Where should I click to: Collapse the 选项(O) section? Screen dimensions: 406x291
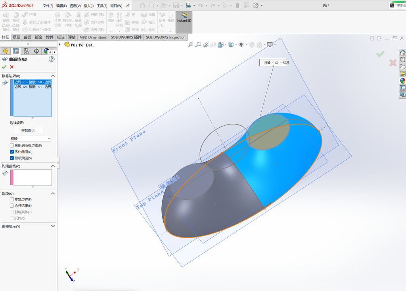pyautogui.click(x=53, y=193)
